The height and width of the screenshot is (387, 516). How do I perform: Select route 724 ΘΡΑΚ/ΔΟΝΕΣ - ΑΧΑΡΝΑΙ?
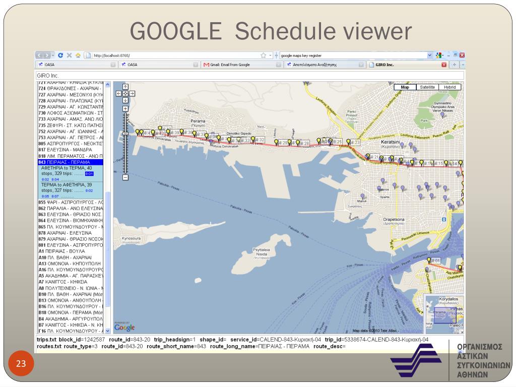coord(71,89)
